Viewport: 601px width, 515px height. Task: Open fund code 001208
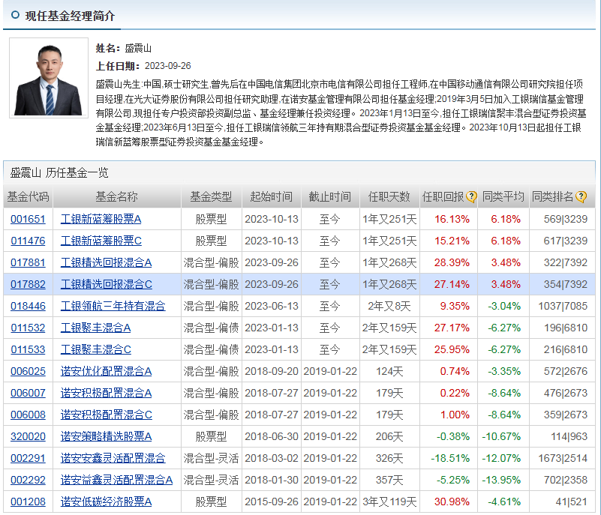point(28,502)
